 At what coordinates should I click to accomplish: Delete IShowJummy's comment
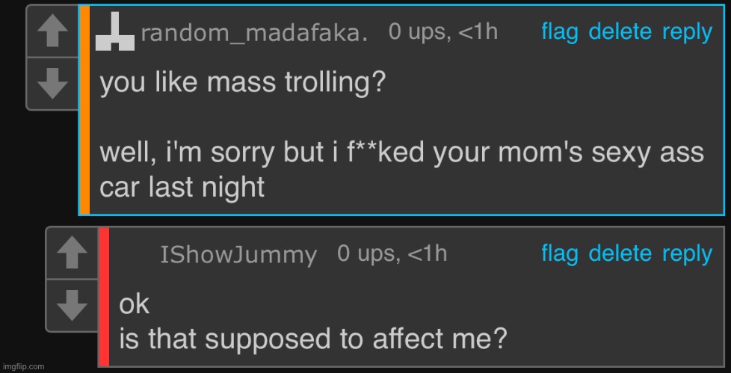(620, 254)
